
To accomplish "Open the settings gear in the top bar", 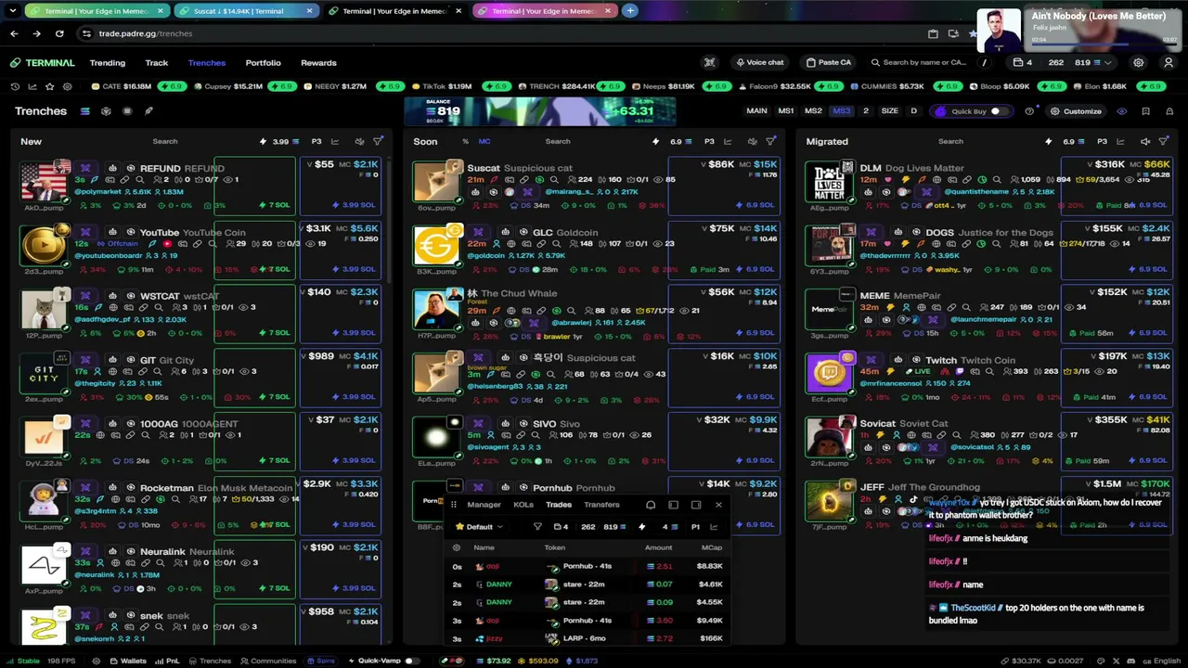I will [x=1139, y=63].
